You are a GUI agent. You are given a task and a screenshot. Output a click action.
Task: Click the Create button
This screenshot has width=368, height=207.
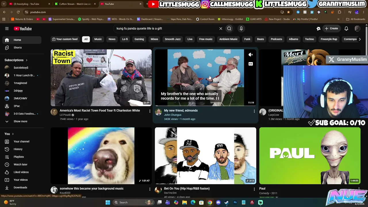coord(331,28)
